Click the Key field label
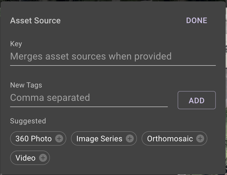This screenshot has width=227, height=175. 16,44
